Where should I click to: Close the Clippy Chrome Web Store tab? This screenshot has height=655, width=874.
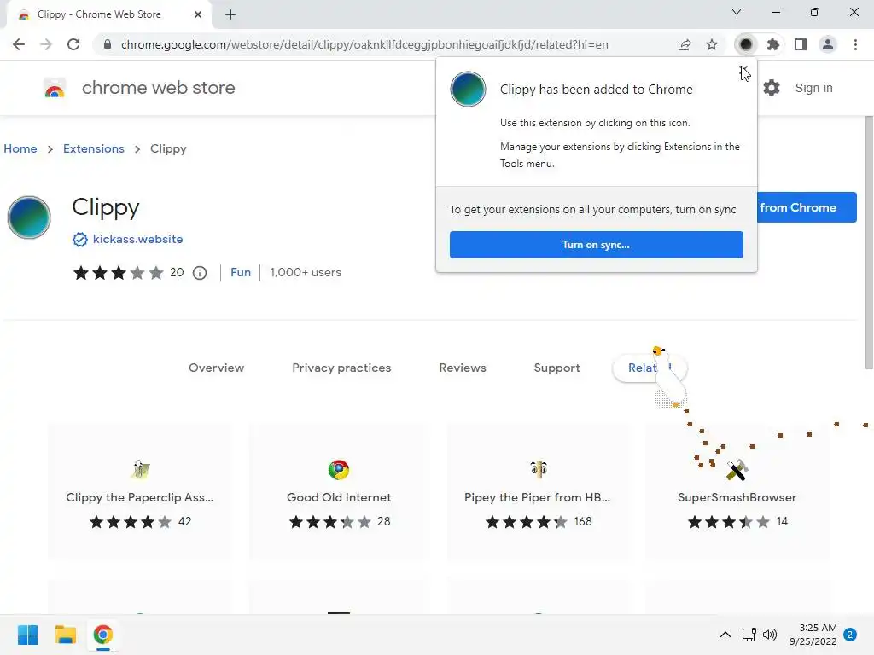pos(198,14)
